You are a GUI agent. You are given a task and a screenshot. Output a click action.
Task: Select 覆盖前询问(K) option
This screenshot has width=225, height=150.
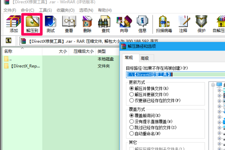[145, 115]
